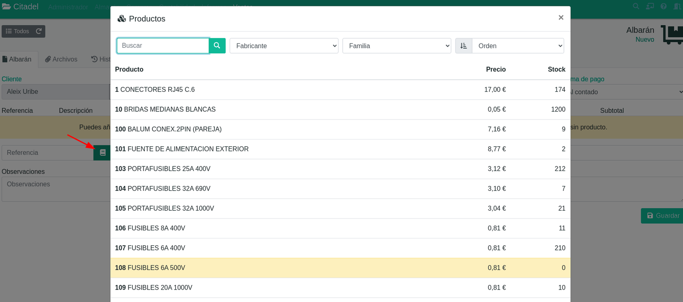Screen dimensions: 683x302
Task: Click the 3,10 € price cell
Action: point(496,189)
